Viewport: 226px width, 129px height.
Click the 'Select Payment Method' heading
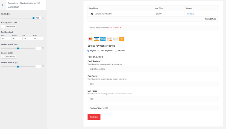[101, 46]
